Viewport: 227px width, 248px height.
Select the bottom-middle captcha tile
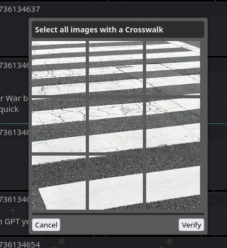click(x=116, y=183)
